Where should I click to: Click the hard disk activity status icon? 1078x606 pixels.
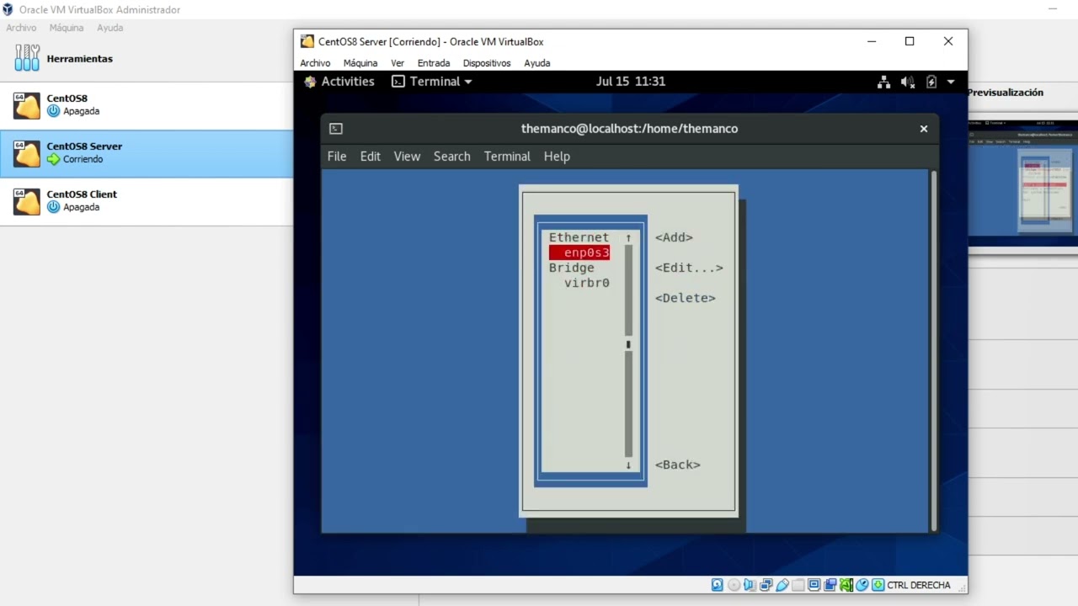(718, 585)
